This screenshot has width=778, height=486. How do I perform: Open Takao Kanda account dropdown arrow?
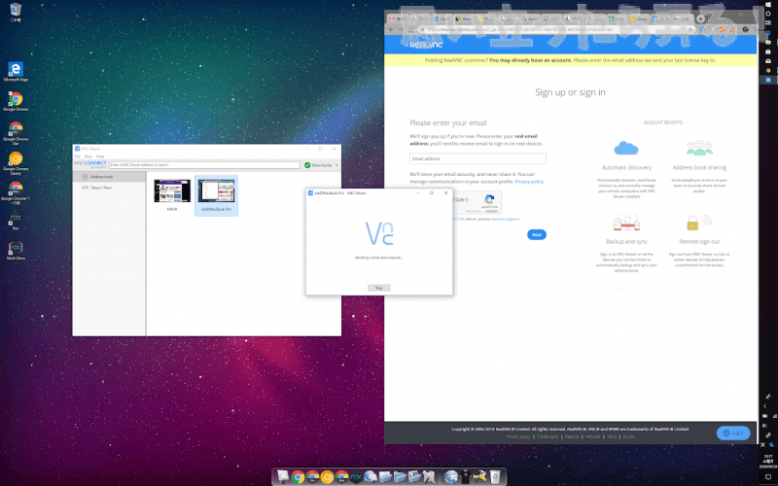[336, 165]
